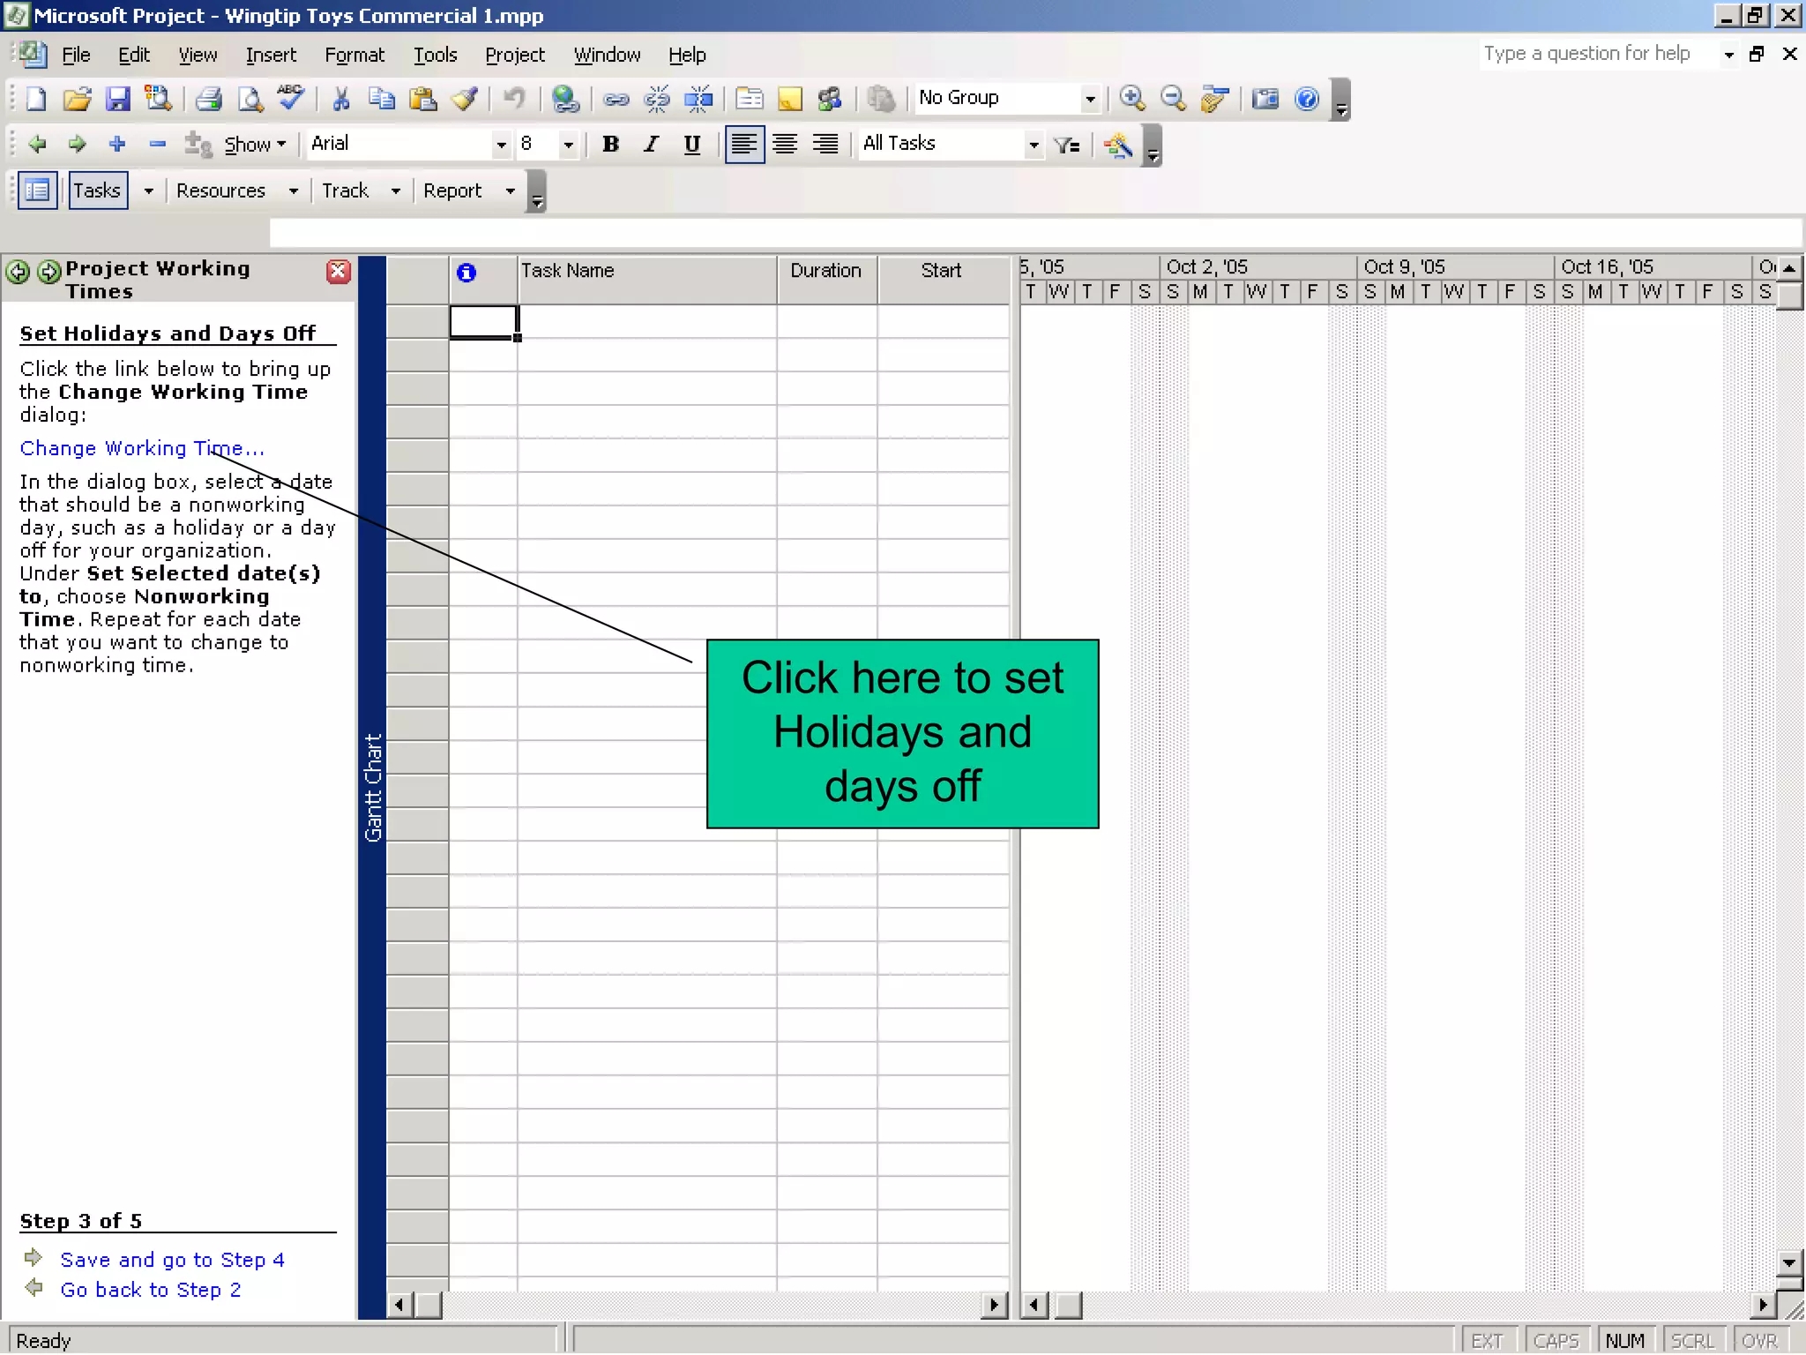This screenshot has width=1806, height=1355.
Task: Click the Unlink Tasks icon
Action: [657, 99]
